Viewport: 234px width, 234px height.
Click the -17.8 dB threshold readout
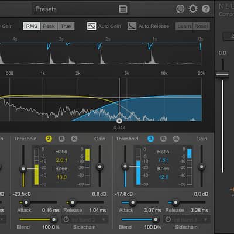124,194
